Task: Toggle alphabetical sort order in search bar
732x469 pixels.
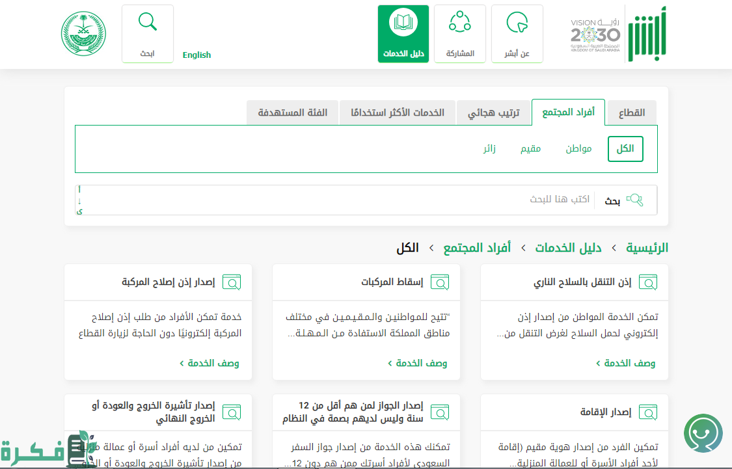Action: (79, 200)
